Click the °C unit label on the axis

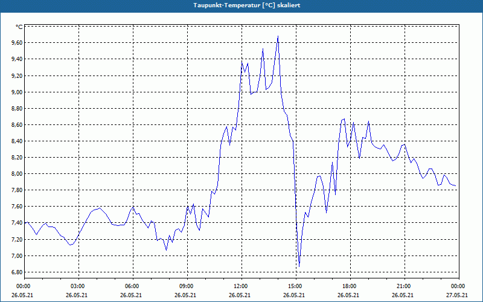19,27
